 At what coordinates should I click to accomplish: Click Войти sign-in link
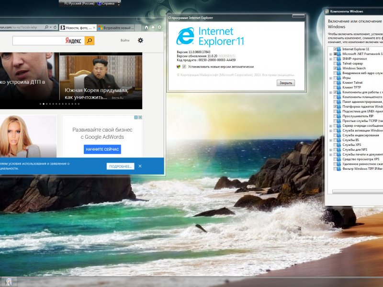point(125,40)
